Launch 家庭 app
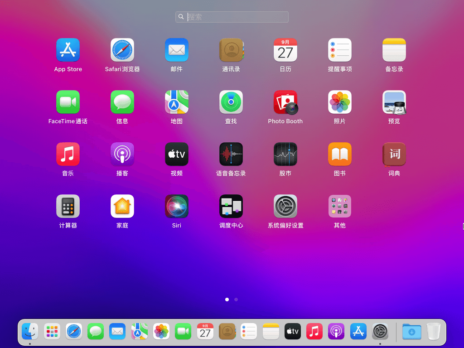The image size is (464, 348). [x=122, y=206]
